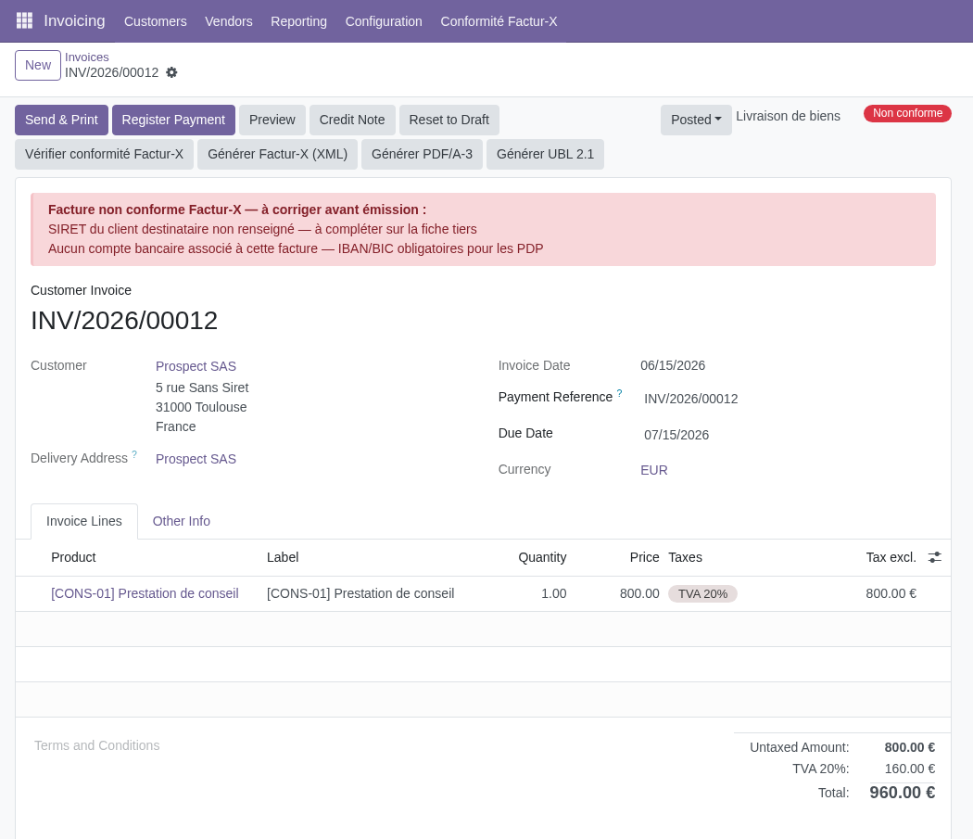Viewport: 973px width, 839px height.
Task: Click Générer PDF/A-3
Action: (422, 154)
